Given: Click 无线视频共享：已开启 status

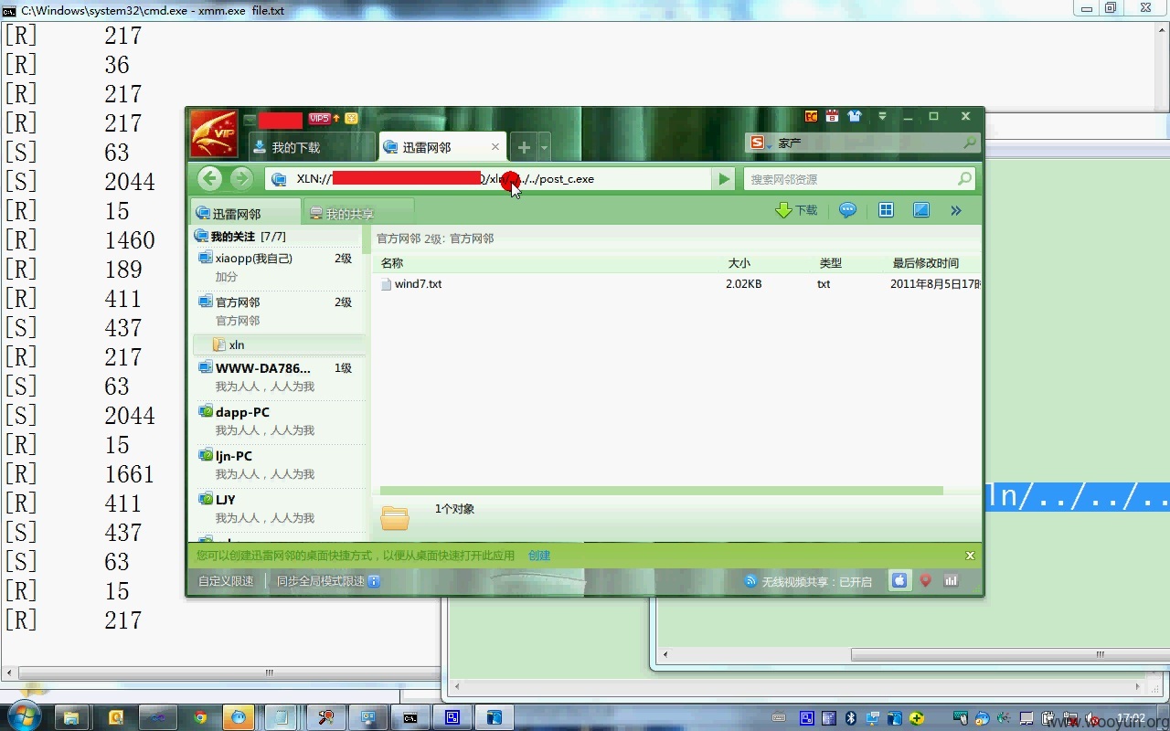Looking at the screenshot, I should coord(808,581).
